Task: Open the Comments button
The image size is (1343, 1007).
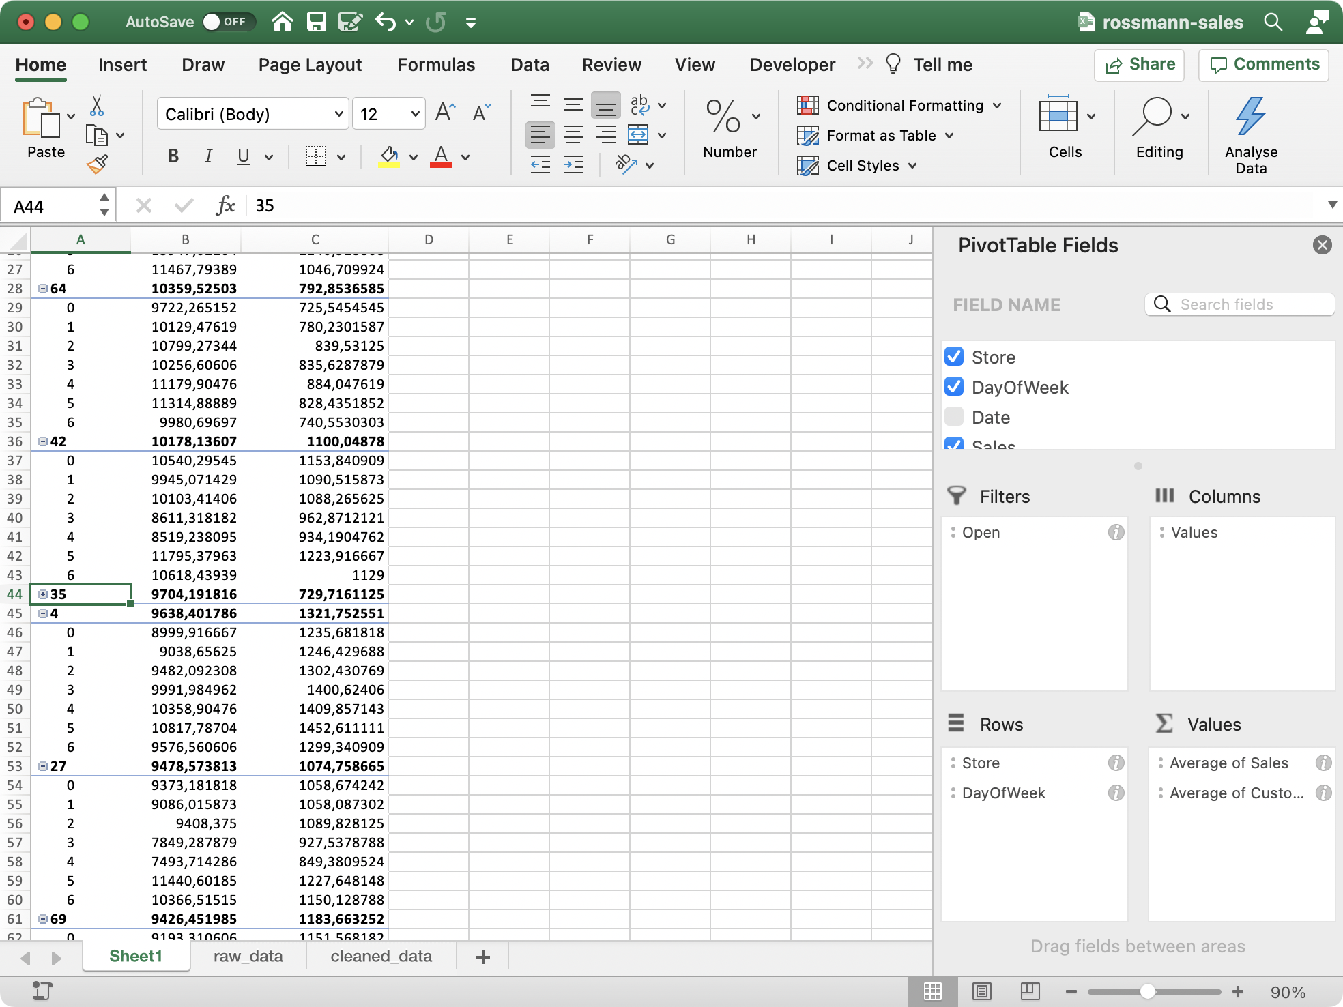Action: pyautogui.click(x=1263, y=65)
